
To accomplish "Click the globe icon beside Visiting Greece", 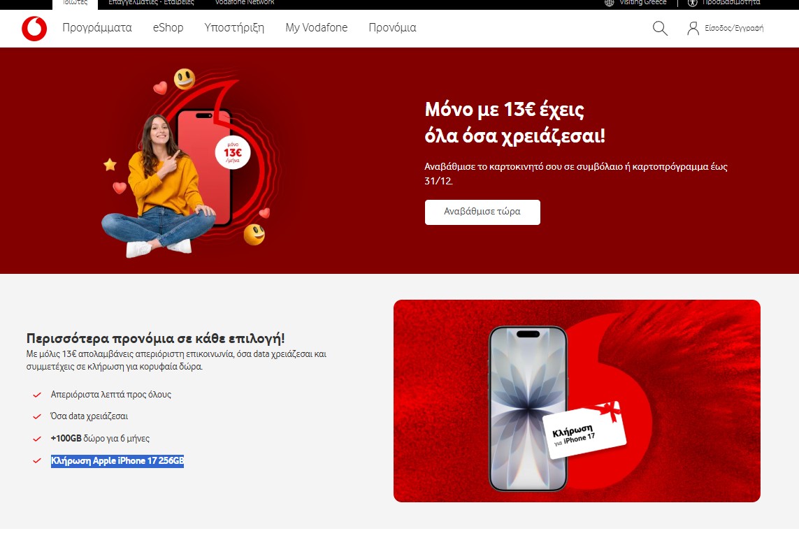I will pos(610,3).
